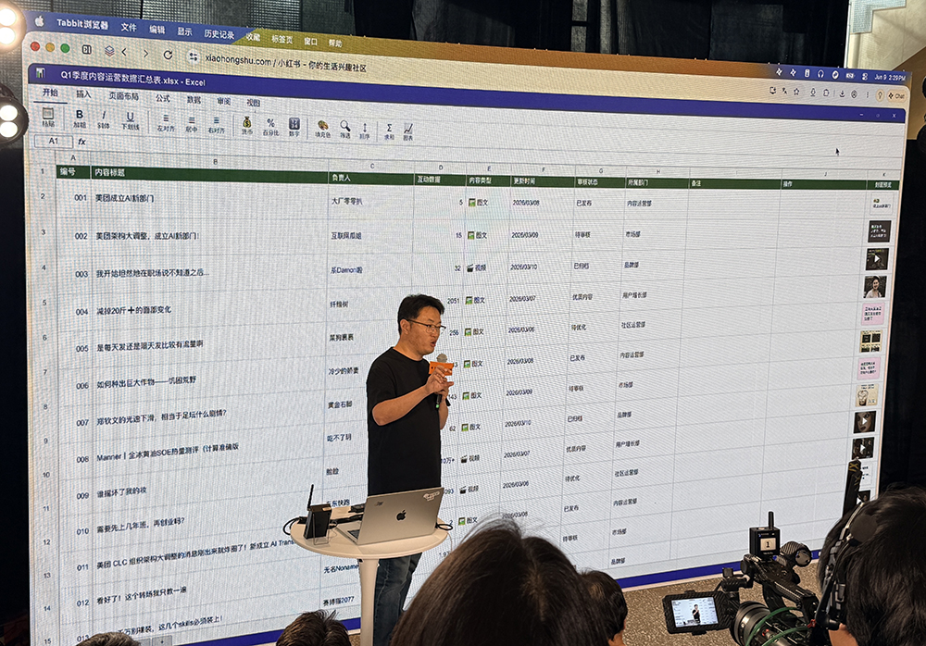The image size is (926, 646).
Task: Click the portrait thumbnail in row 004
Action: 875,287
